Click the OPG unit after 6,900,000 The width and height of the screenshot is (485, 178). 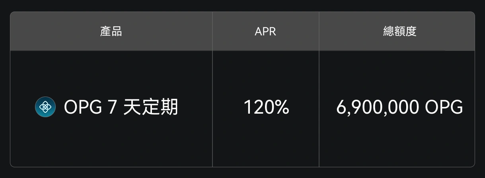444,107
